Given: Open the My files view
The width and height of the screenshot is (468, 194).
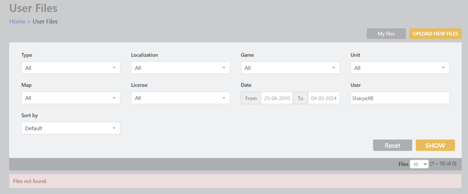Looking at the screenshot, I should click(x=386, y=34).
